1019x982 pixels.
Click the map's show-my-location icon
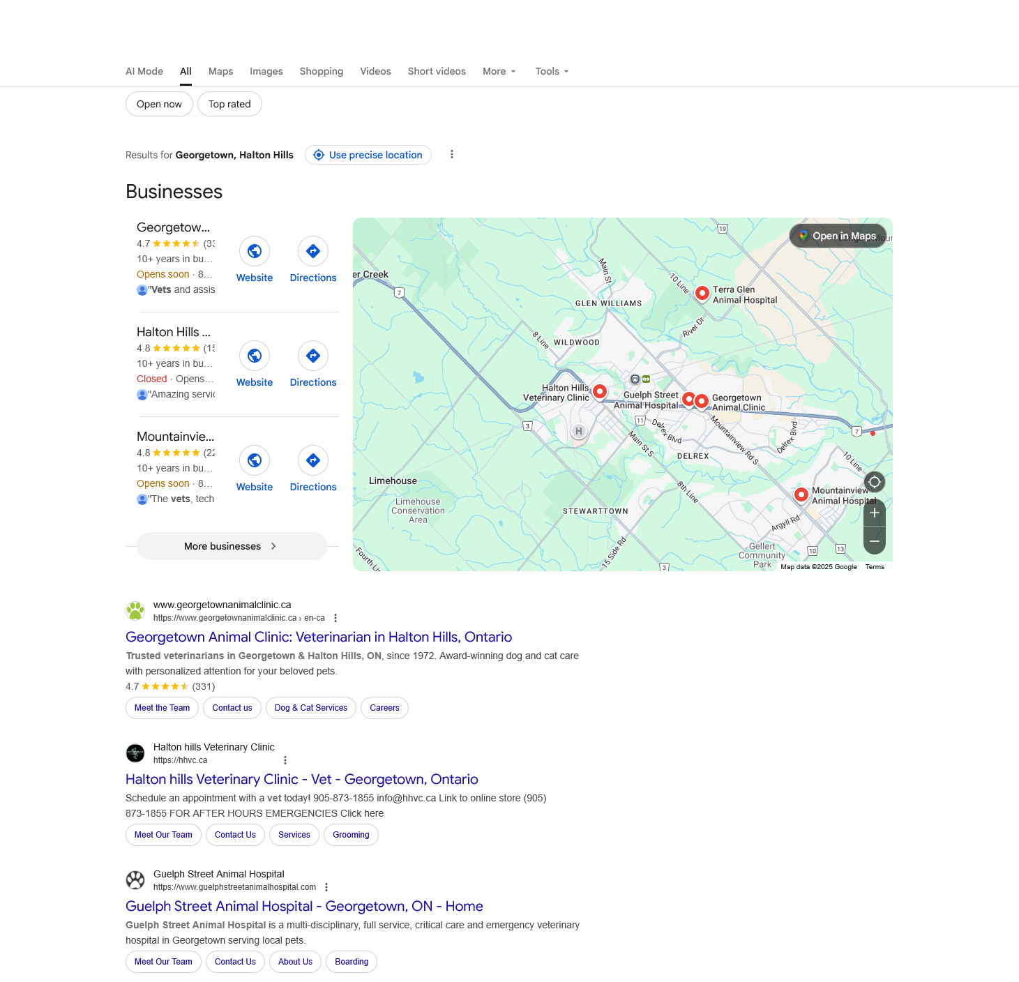click(x=874, y=482)
